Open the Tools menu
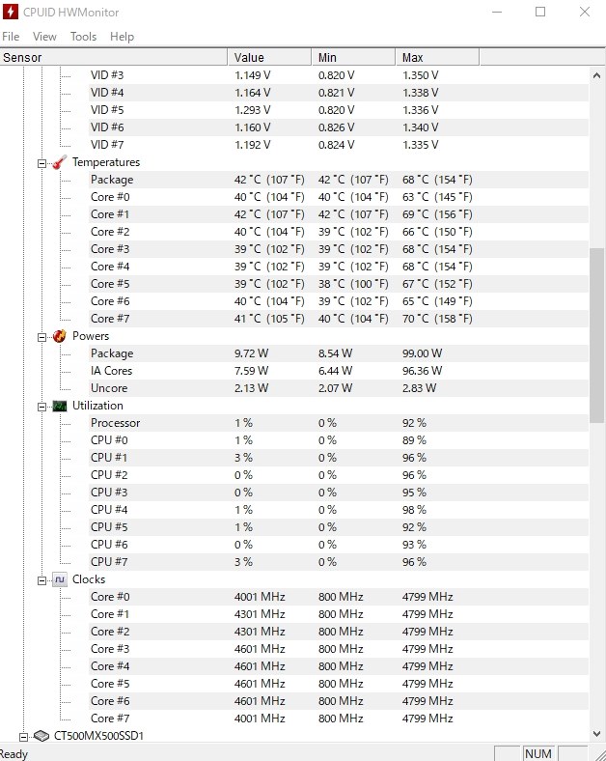 [83, 37]
